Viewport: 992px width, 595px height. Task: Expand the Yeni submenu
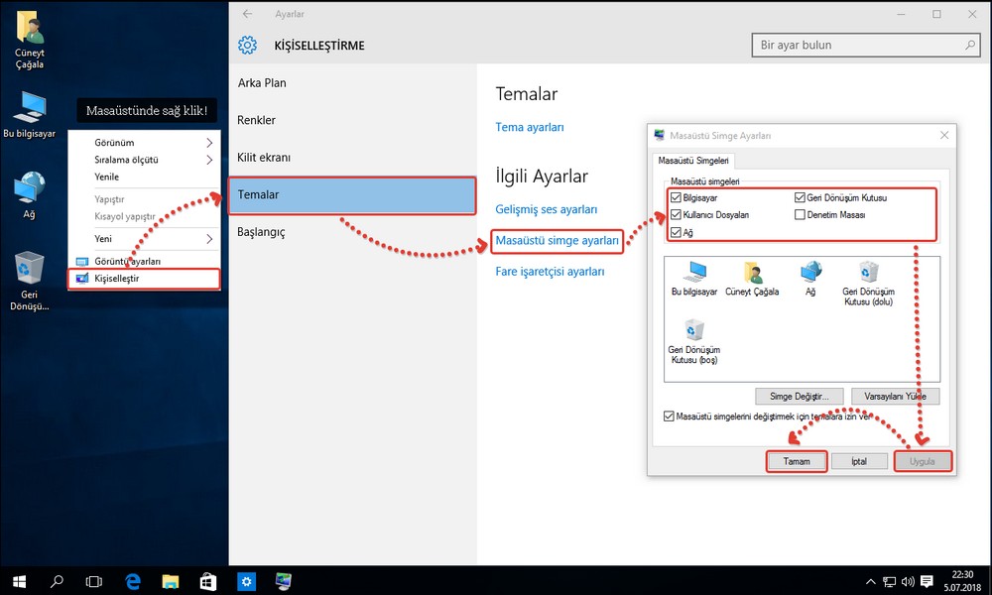pyautogui.click(x=149, y=239)
